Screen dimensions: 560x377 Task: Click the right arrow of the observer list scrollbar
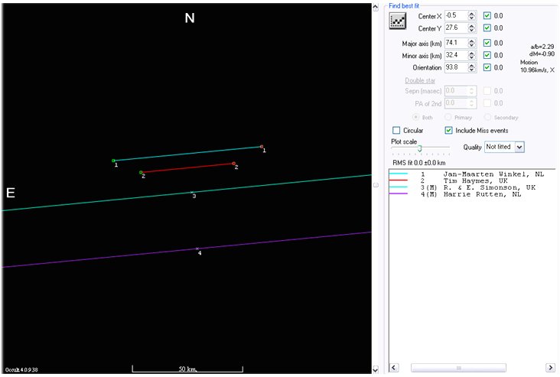click(549, 368)
